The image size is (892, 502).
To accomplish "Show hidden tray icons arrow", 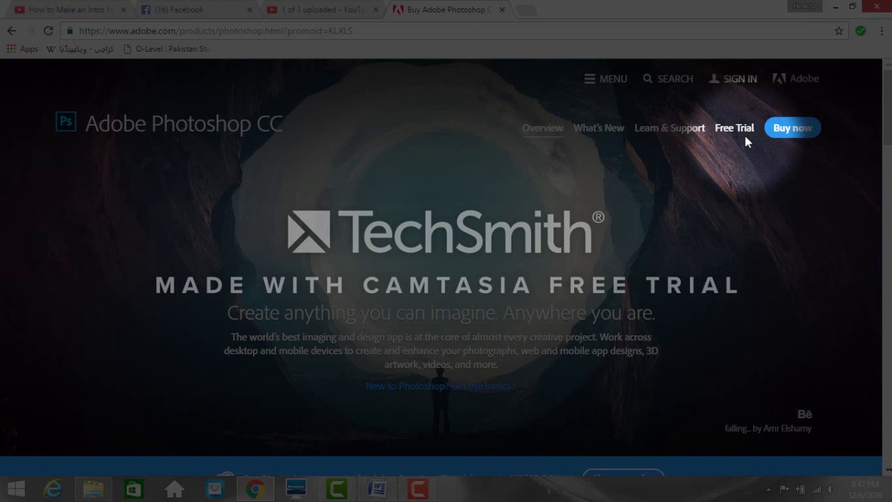I will (x=769, y=489).
